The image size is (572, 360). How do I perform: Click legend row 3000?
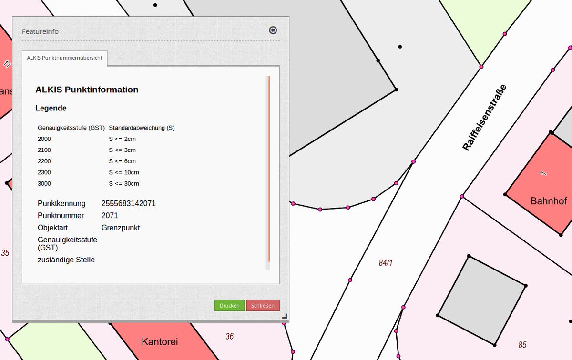tap(106, 183)
